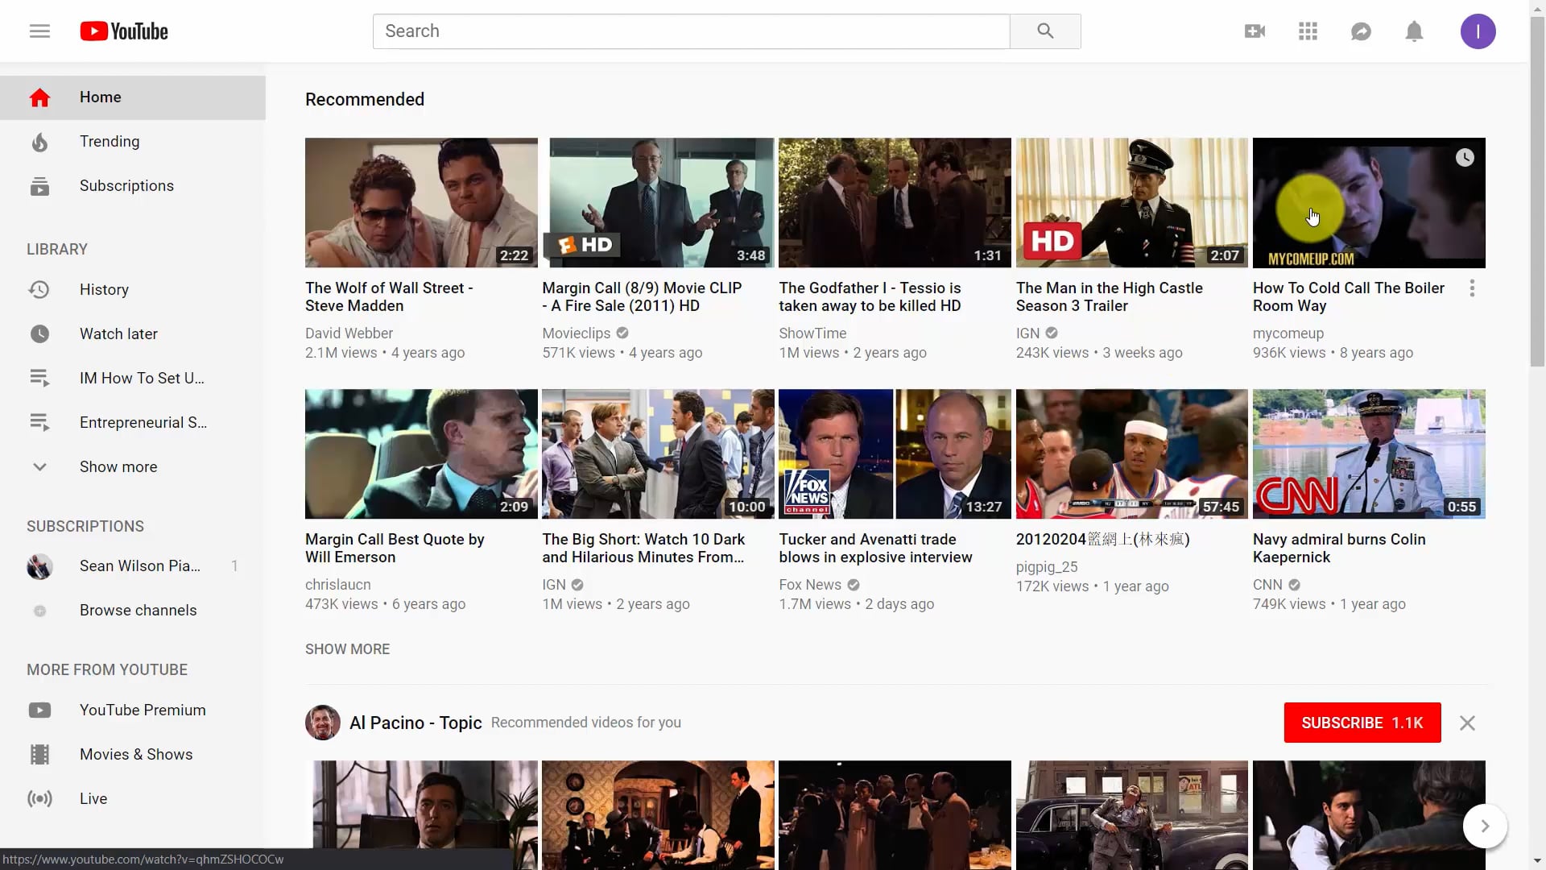The height and width of the screenshot is (870, 1546).
Task: Open YouTube Premium in sidebar
Action: click(x=133, y=710)
